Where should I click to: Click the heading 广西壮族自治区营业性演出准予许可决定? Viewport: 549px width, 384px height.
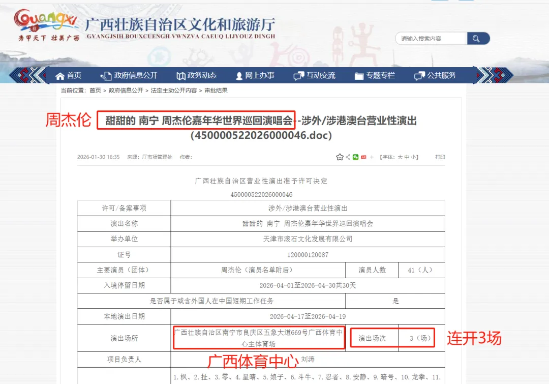click(x=261, y=181)
